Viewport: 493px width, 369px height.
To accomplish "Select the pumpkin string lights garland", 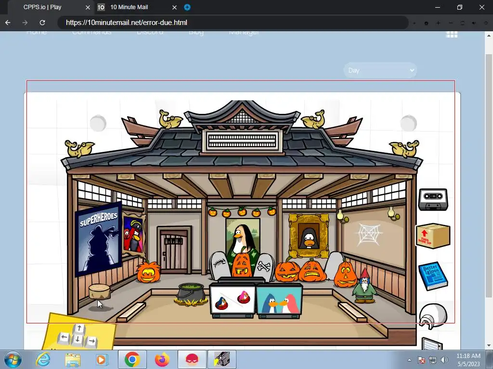I will click(242, 212).
